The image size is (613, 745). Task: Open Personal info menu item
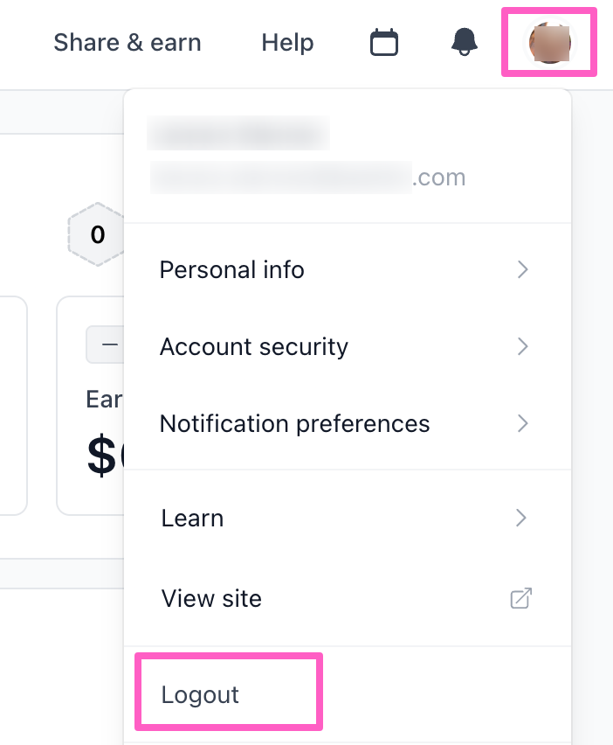pos(232,269)
